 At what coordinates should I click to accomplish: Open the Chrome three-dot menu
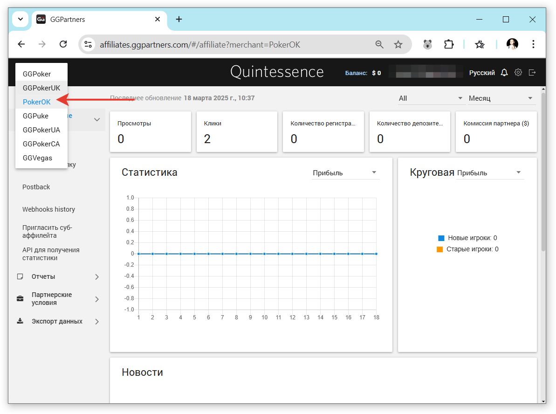click(533, 44)
